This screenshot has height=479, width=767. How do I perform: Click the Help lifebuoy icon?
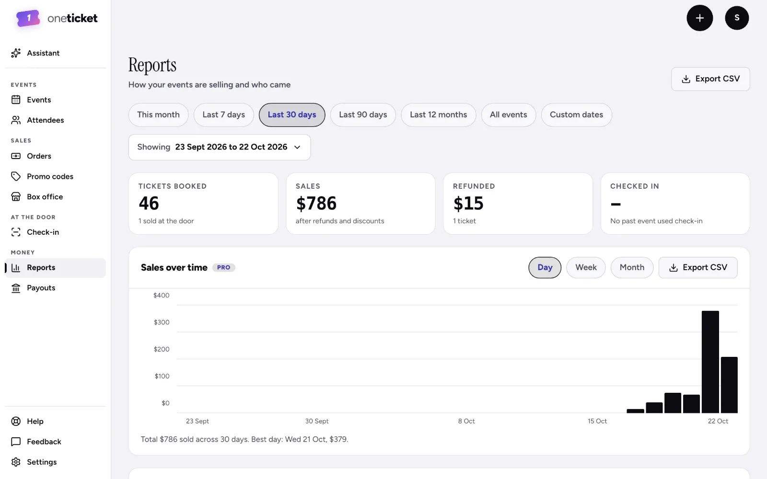click(16, 422)
